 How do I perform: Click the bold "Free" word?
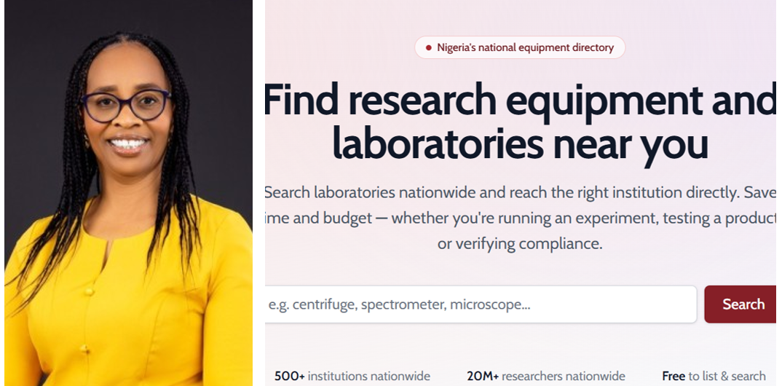tap(674, 376)
